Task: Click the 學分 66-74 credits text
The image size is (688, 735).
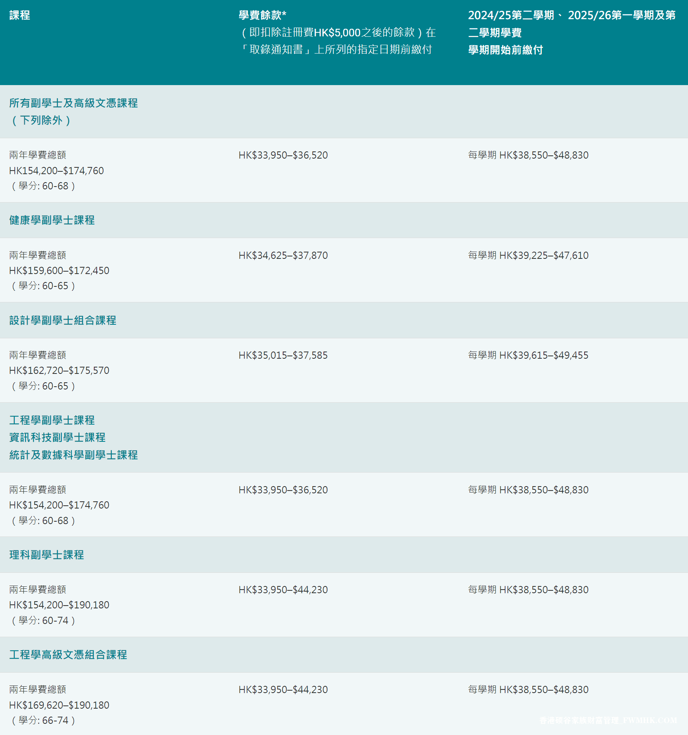Action: click(43, 720)
